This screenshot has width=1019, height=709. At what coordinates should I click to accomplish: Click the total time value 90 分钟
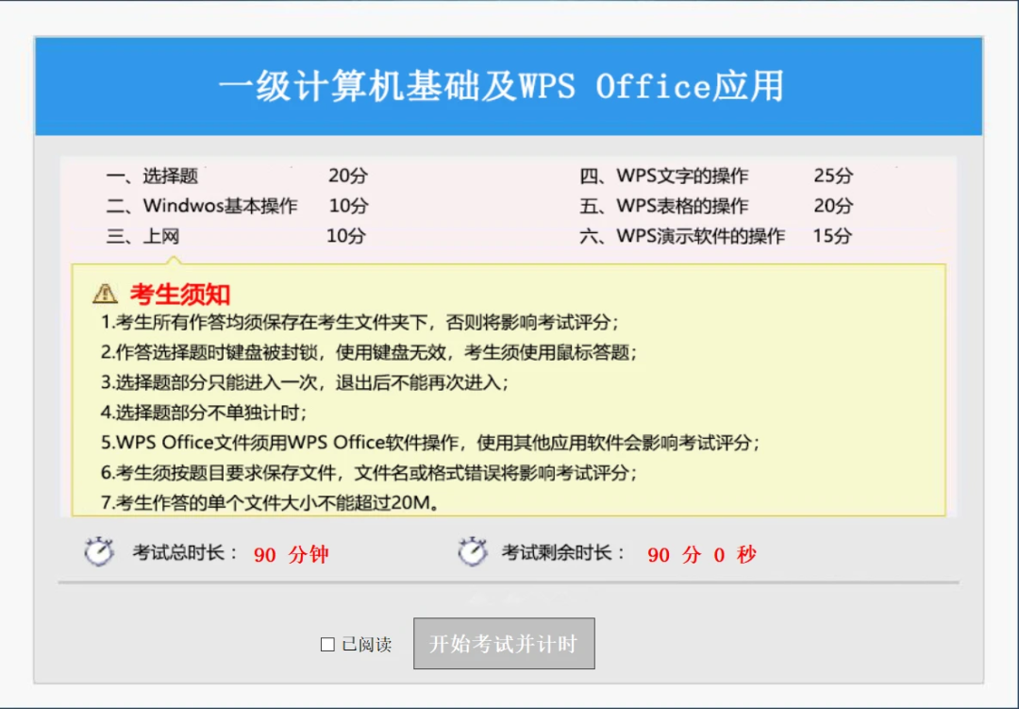(292, 555)
